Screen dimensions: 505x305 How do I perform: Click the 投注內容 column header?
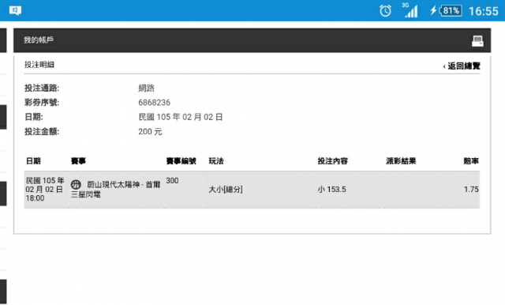(x=333, y=161)
